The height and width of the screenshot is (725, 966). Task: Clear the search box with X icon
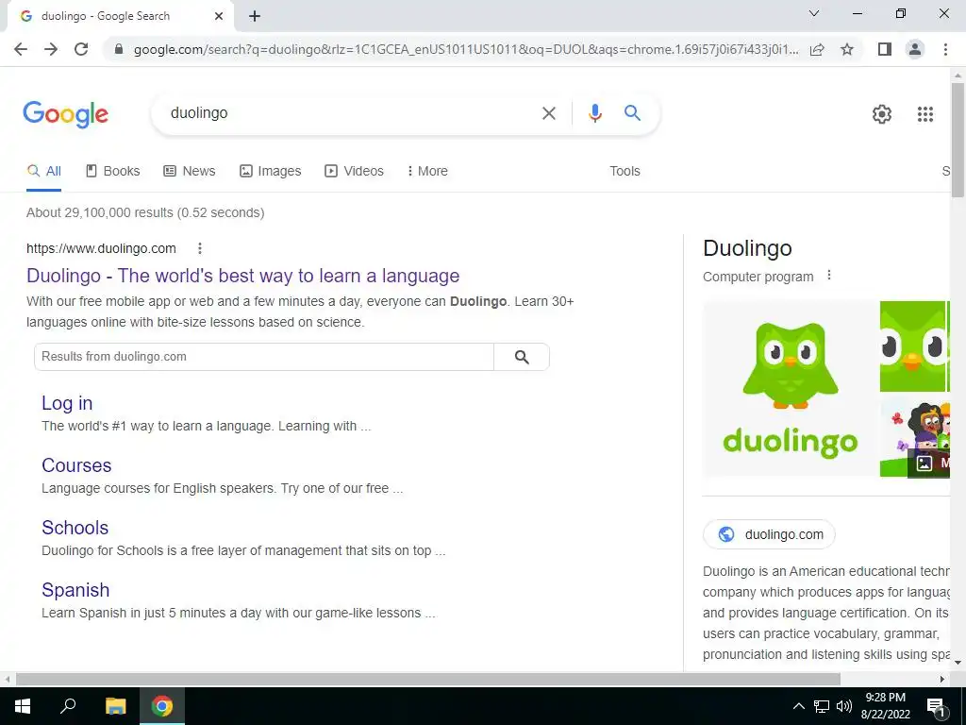click(x=548, y=113)
